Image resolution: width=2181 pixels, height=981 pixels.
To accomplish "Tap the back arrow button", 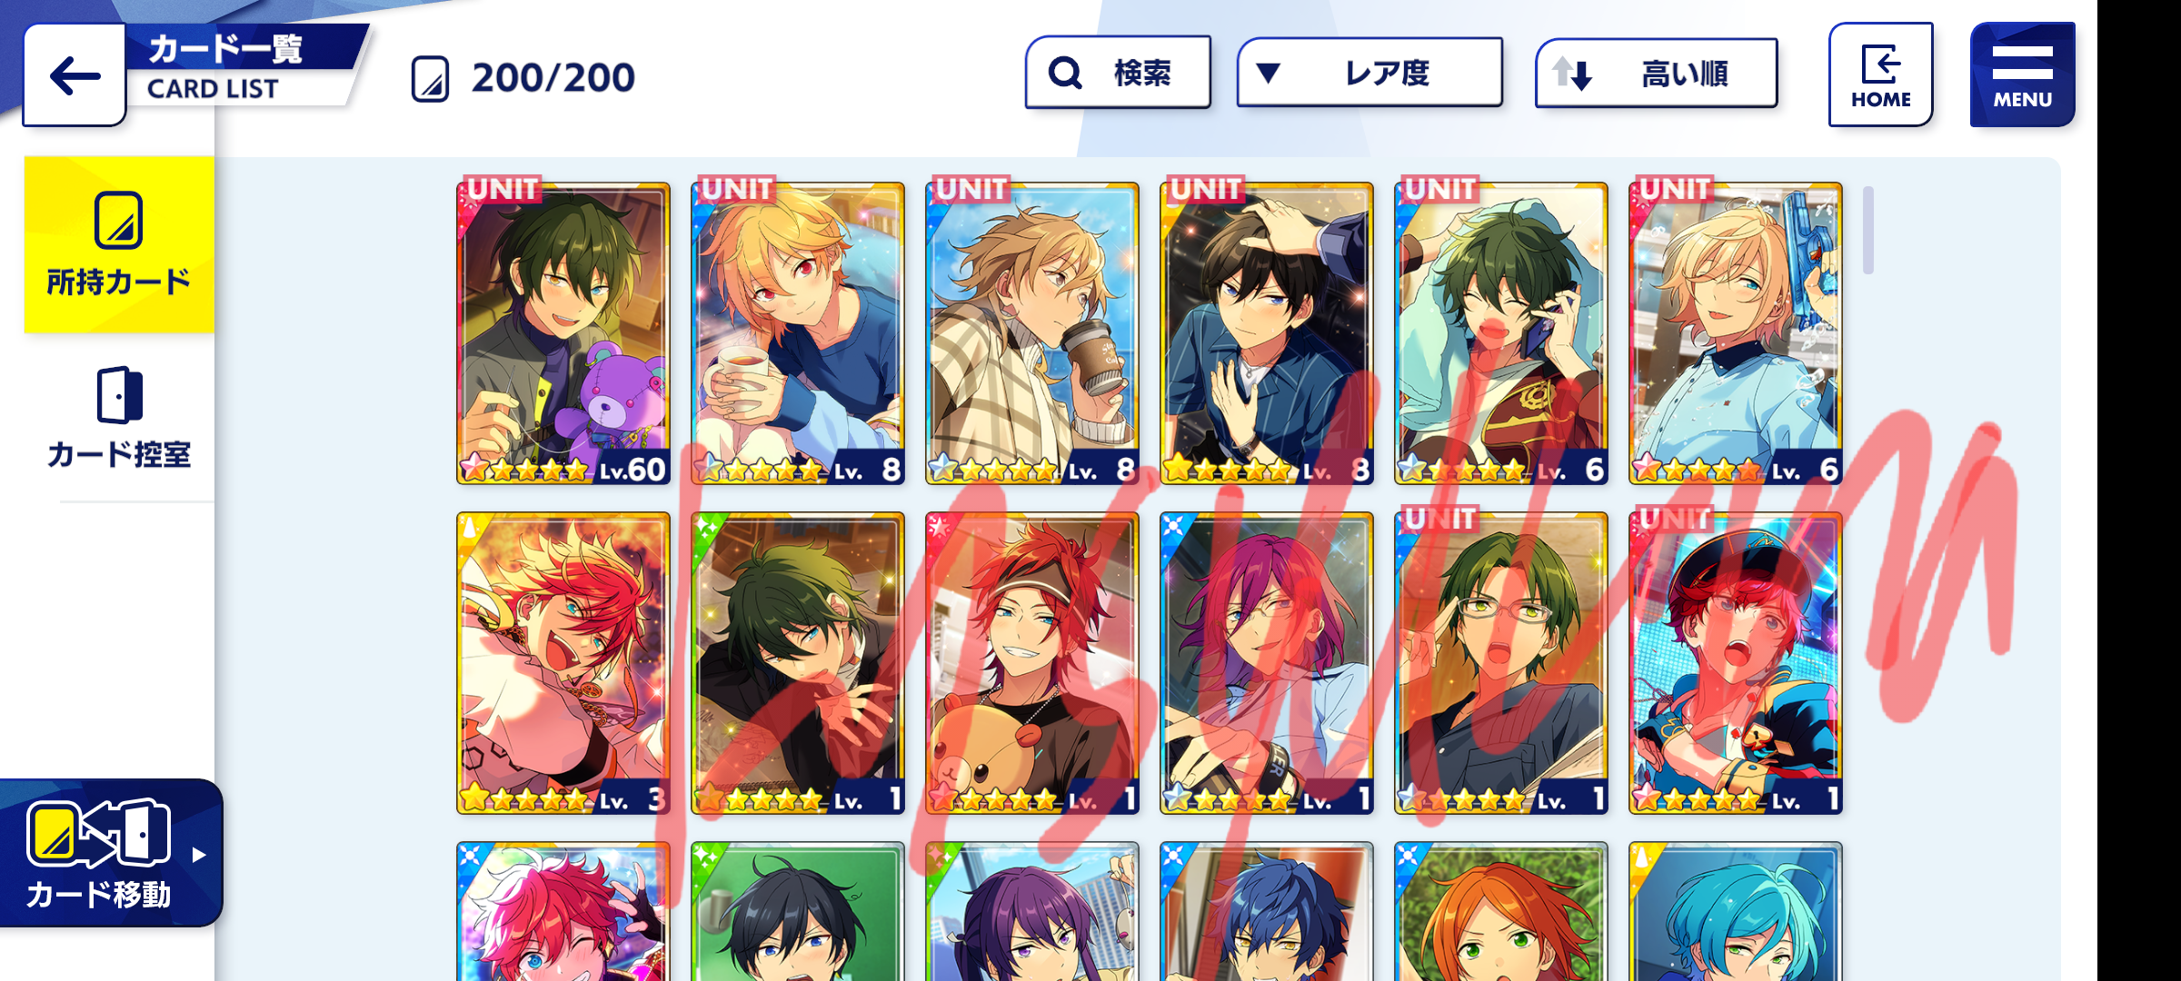I will pyautogui.click(x=75, y=75).
